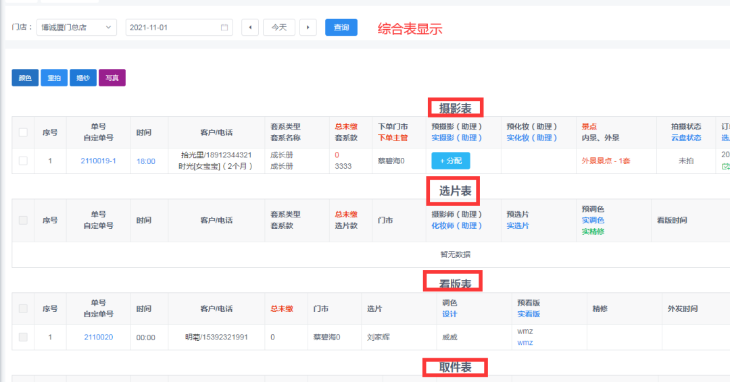Open order link 2110019-1
The image size is (730, 382).
pyautogui.click(x=98, y=161)
